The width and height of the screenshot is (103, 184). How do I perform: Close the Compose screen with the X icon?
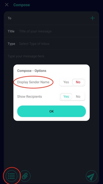coord(7,5)
